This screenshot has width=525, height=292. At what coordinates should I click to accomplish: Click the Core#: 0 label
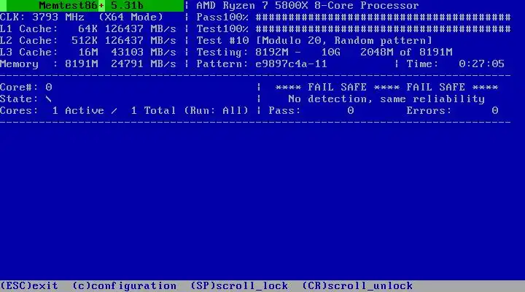point(26,87)
